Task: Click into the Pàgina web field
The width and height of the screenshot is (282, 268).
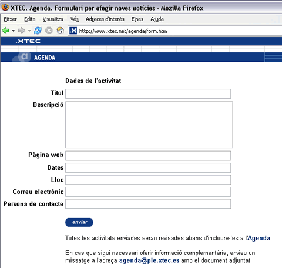Action: pyautogui.click(x=148, y=156)
